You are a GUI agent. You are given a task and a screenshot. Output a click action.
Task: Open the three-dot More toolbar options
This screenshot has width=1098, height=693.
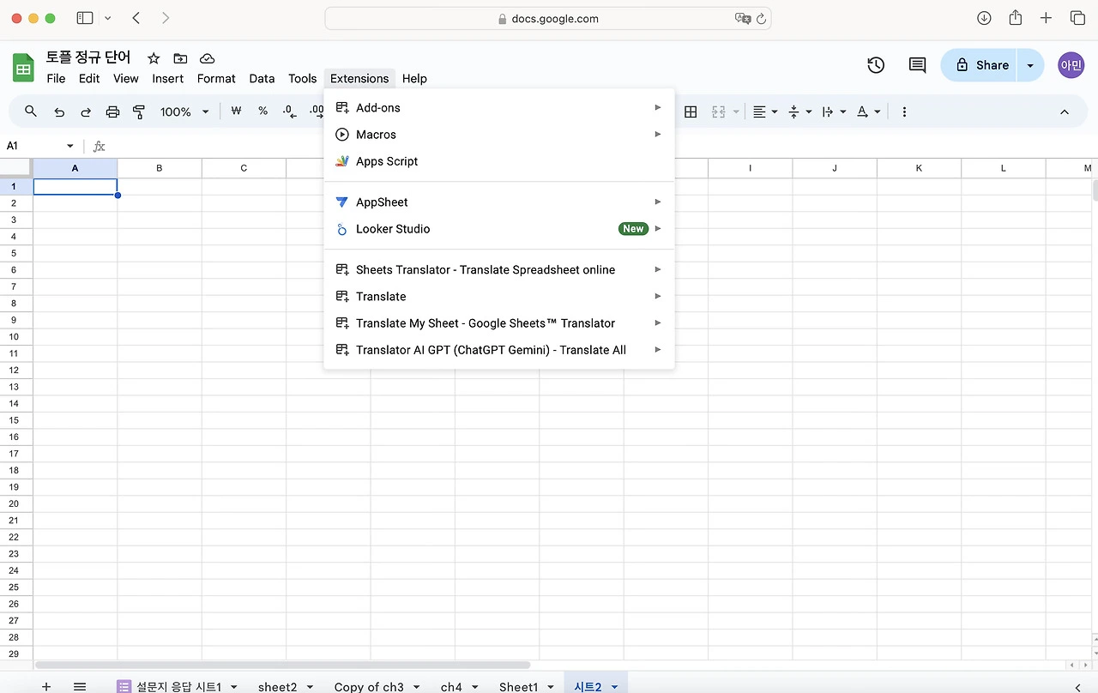pyautogui.click(x=904, y=111)
